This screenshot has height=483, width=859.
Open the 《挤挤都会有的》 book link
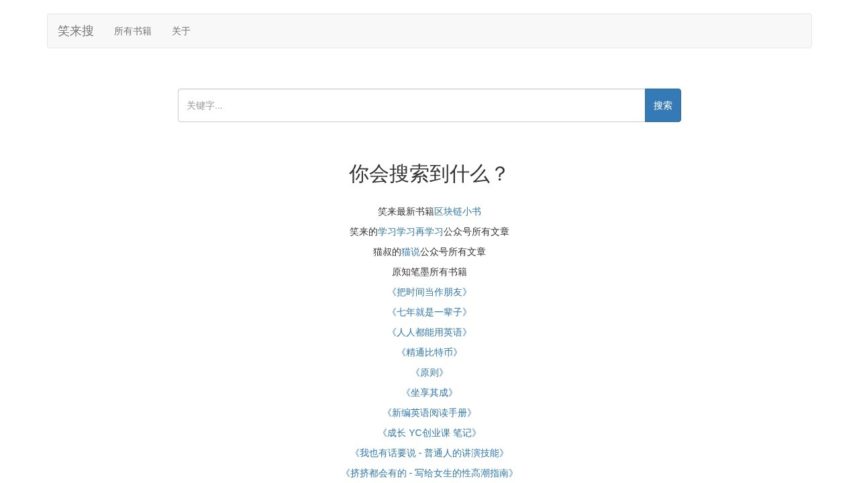(x=429, y=473)
